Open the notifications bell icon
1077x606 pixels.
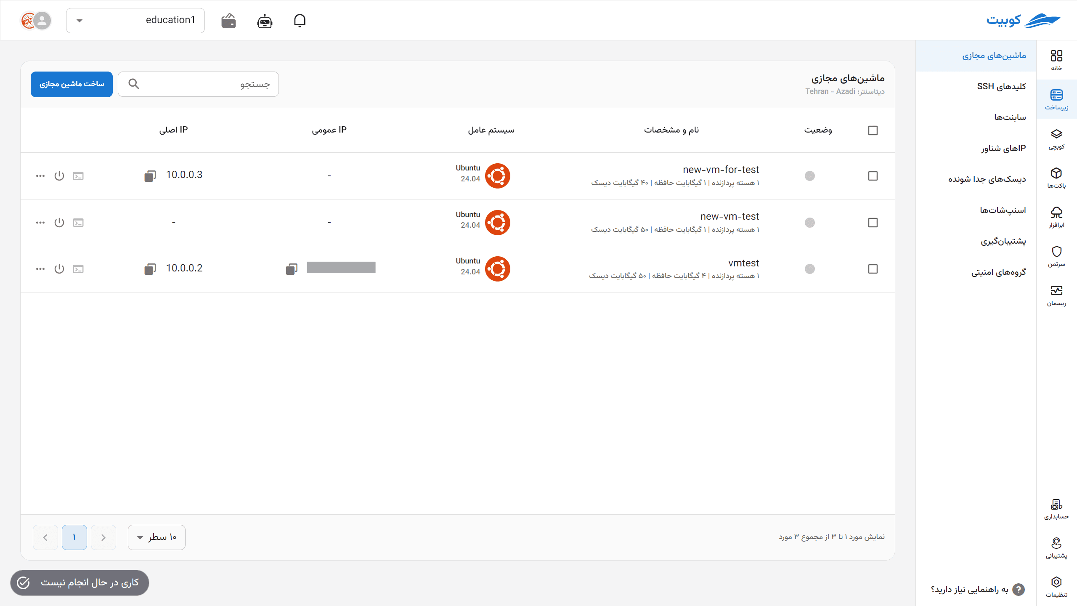pos(300,20)
